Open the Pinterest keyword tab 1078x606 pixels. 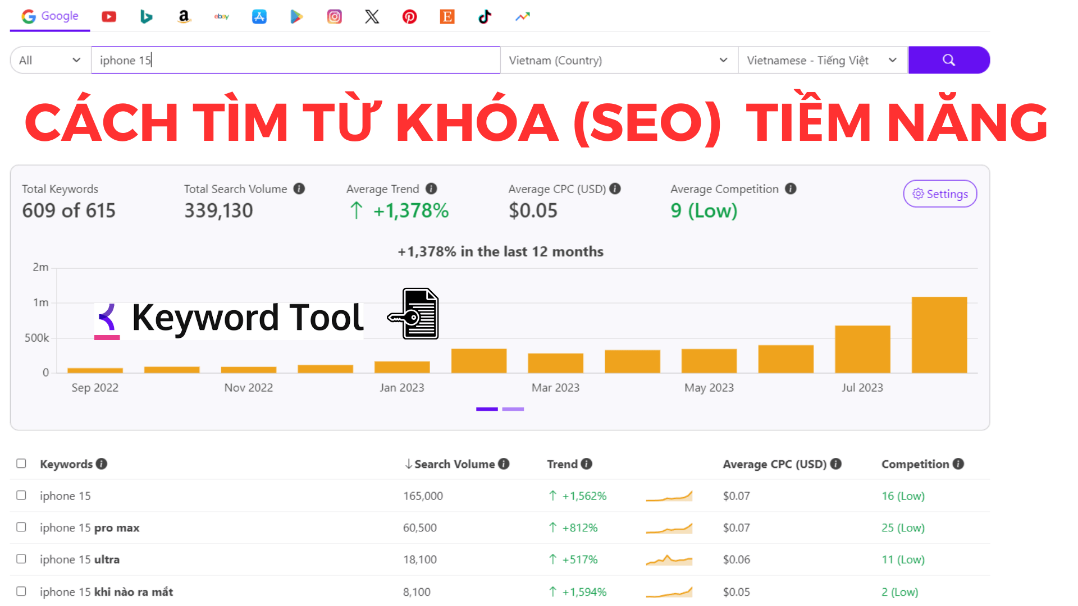point(410,17)
